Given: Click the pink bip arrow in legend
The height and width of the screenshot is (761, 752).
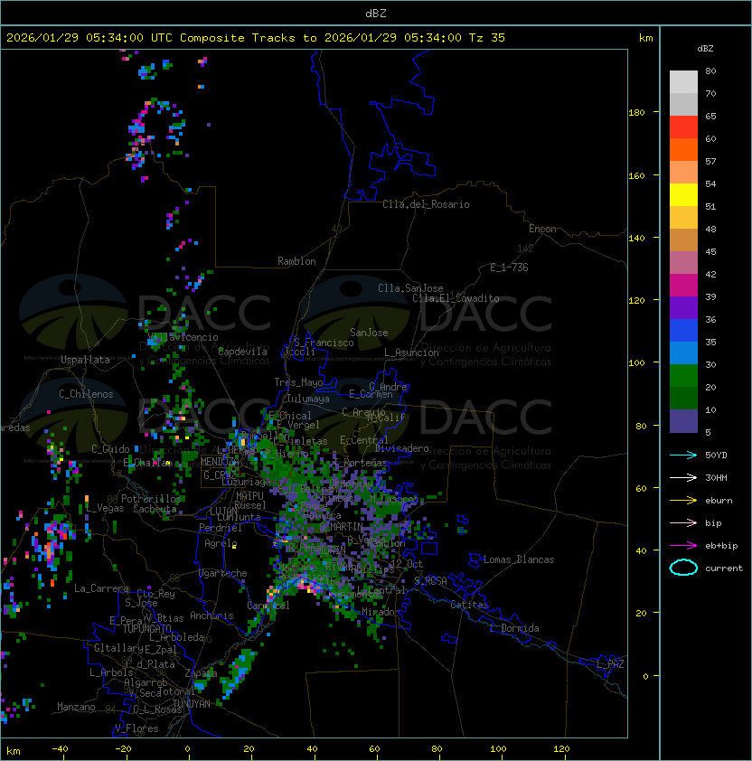Looking at the screenshot, I should (x=683, y=522).
